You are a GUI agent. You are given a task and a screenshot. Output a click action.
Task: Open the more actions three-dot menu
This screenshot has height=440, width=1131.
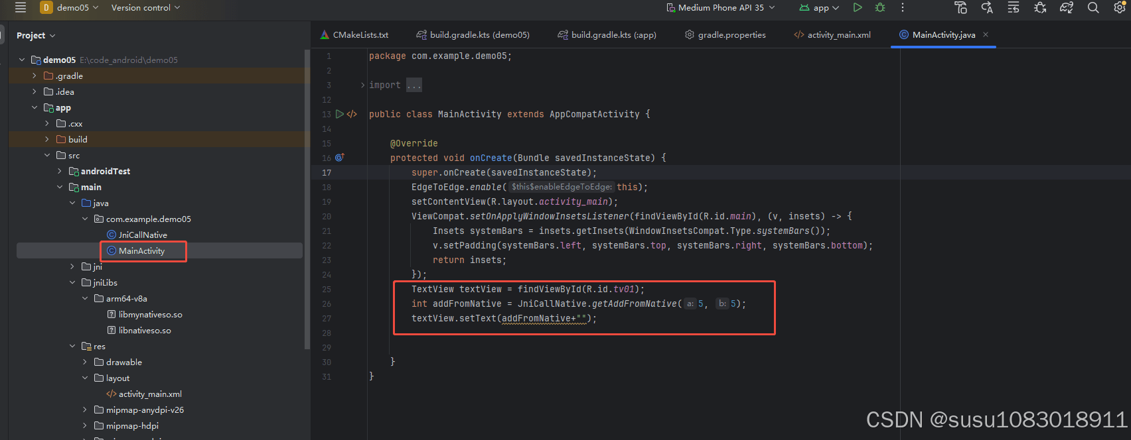click(903, 8)
